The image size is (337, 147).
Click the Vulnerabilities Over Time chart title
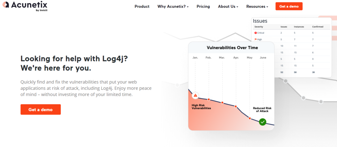pyautogui.click(x=232, y=48)
